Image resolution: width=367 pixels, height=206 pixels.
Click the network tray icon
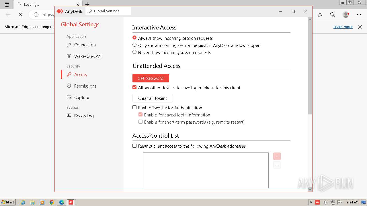333,202
